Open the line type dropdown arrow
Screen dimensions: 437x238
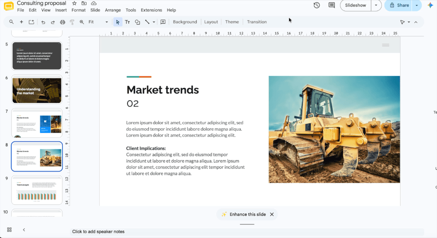click(154, 22)
